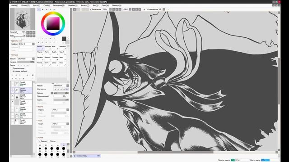The height and width of the screenshot is (162, 289).
Task: Toggle horizontal flip view icon
Action: 144,9
